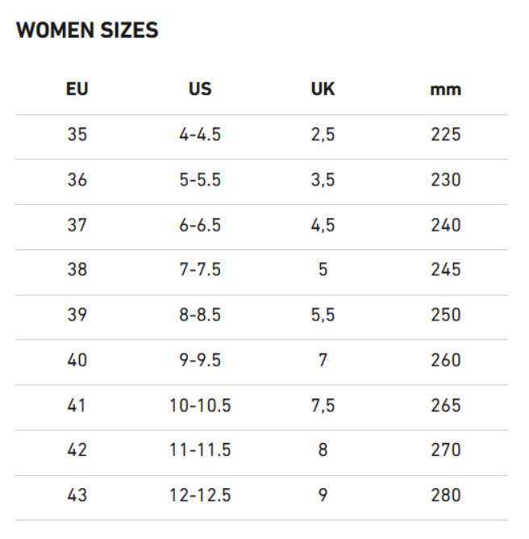Click the 280 mm cell
Image resolution: width=529 pixels, height=539 pixels.
pyautogui.click(x=445, y=495)
